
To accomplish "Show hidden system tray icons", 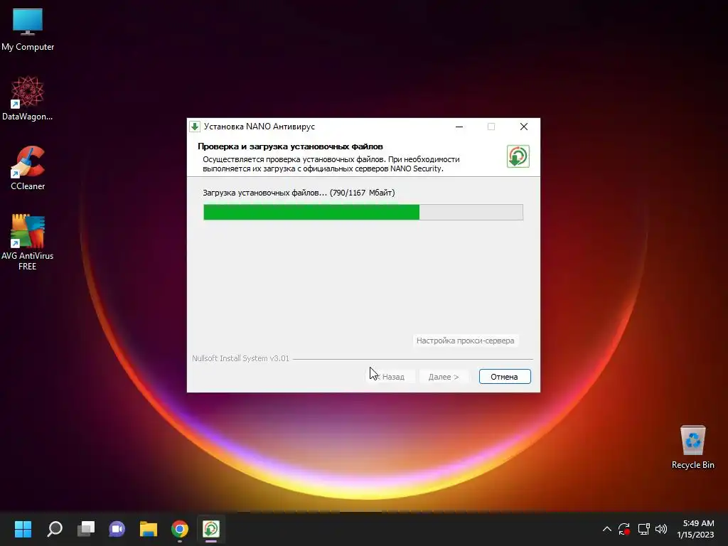I will tap(607, 529).
